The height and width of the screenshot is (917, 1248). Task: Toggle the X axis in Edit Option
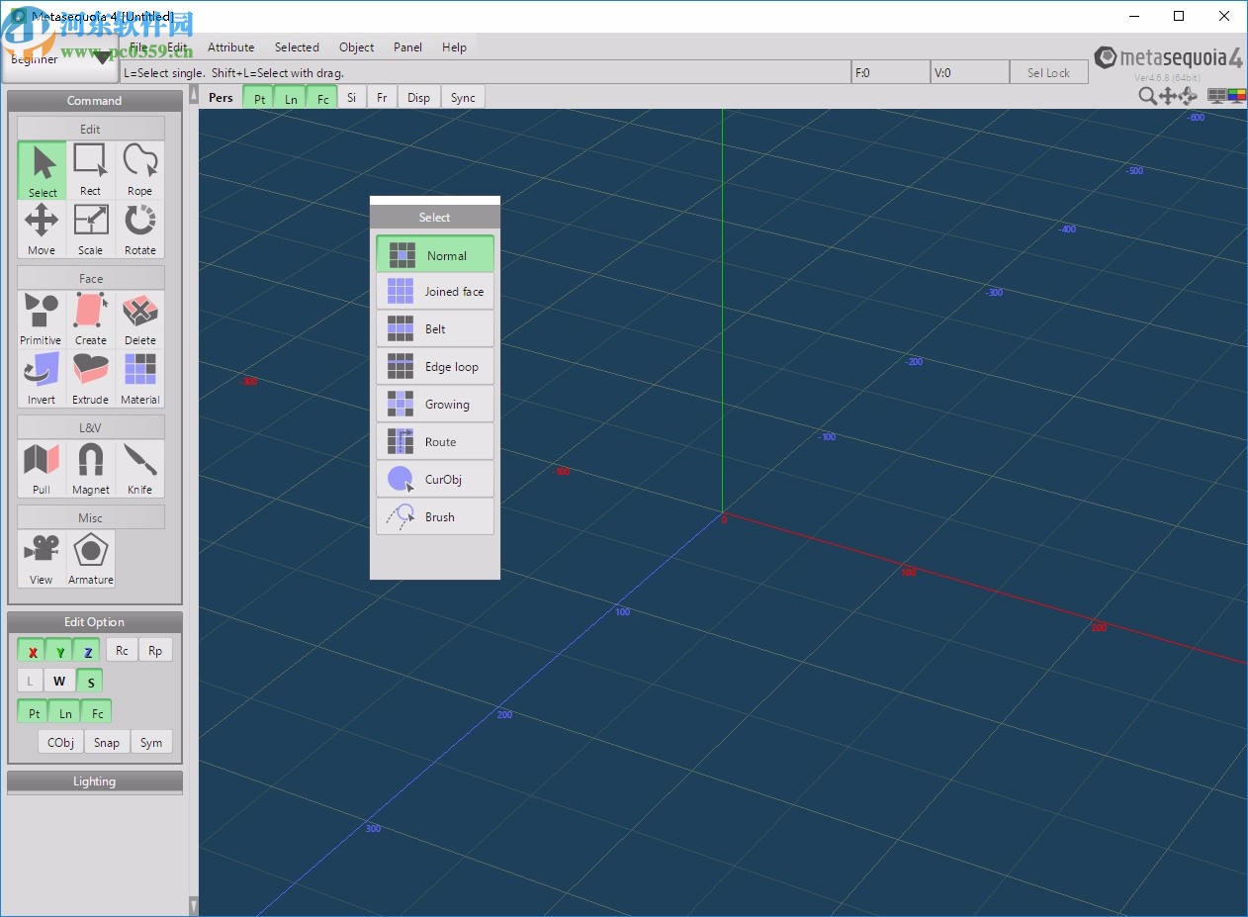(32, 651)
